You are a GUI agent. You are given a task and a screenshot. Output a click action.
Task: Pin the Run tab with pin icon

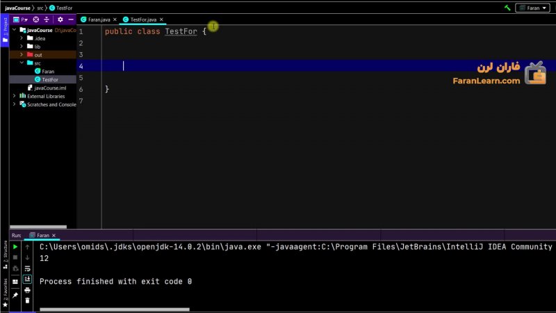[x=15, y=295]
